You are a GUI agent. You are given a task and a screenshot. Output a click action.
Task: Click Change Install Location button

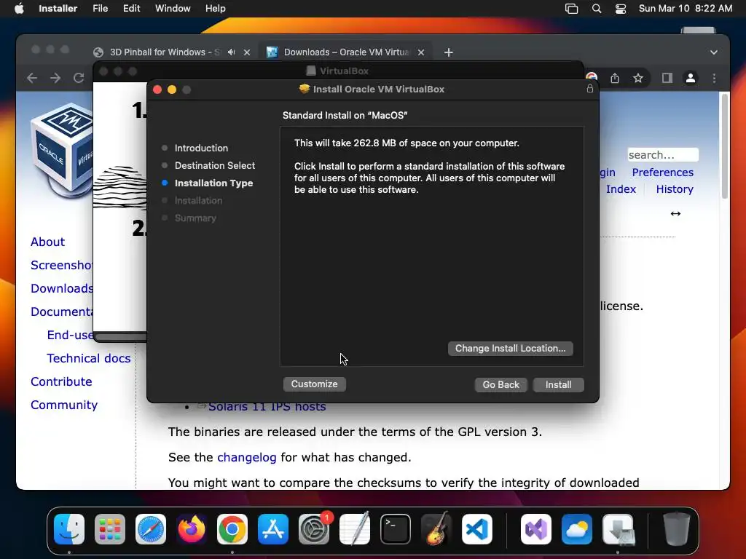coord(510,349)
